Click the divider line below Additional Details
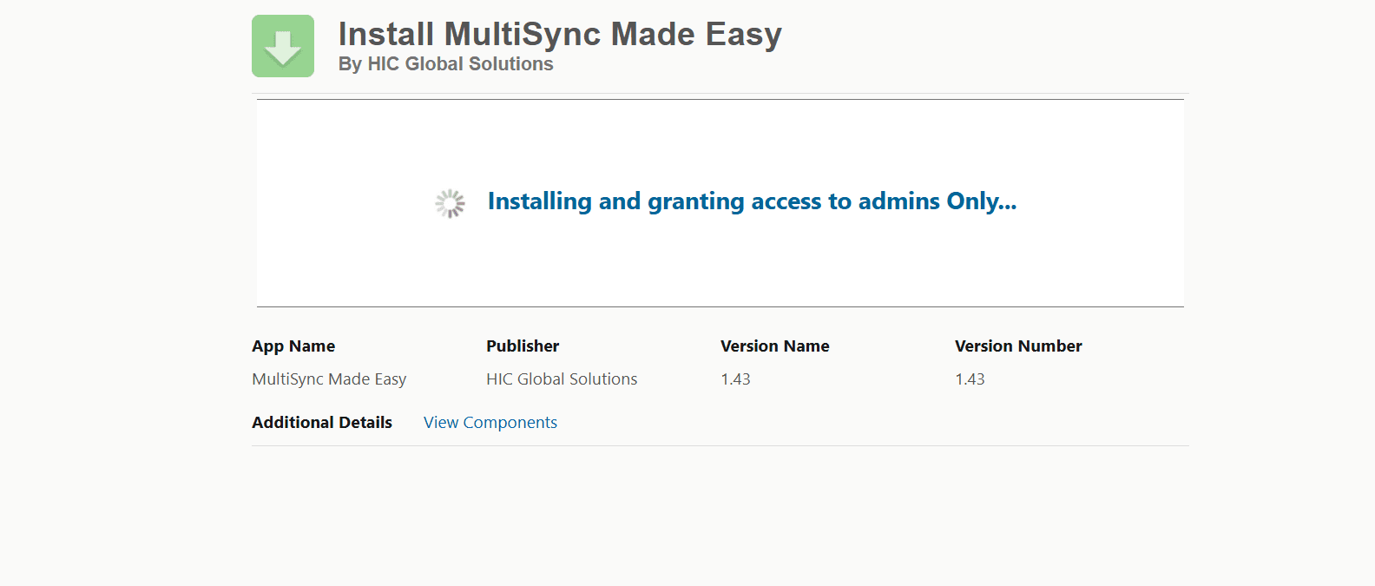 pos(720,446)
